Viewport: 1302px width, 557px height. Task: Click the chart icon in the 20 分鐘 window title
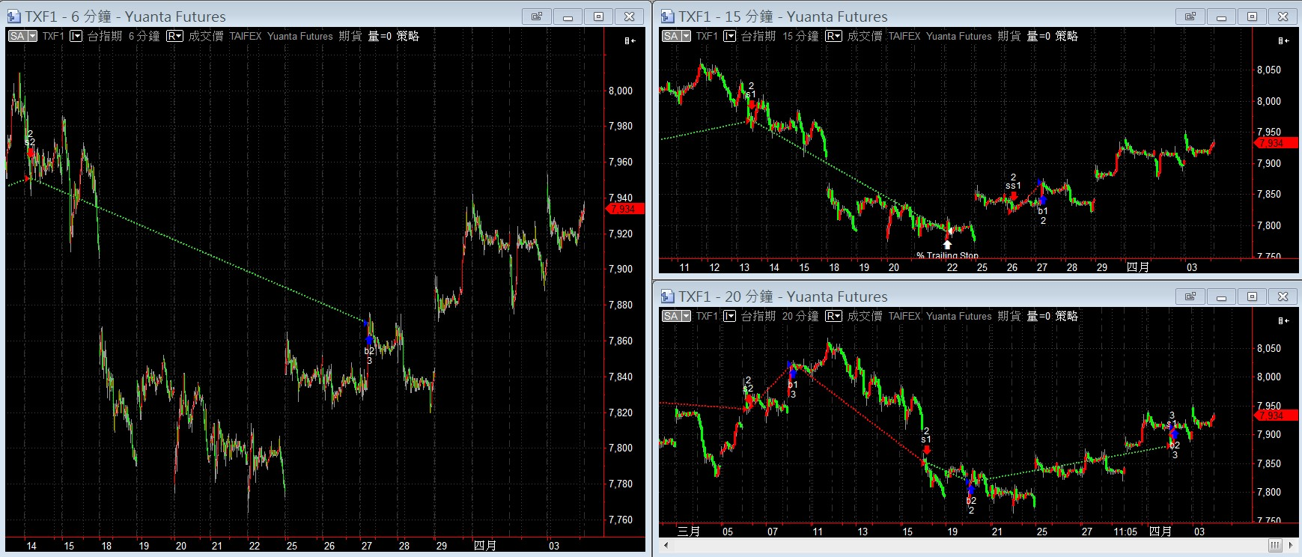(667, 296)
